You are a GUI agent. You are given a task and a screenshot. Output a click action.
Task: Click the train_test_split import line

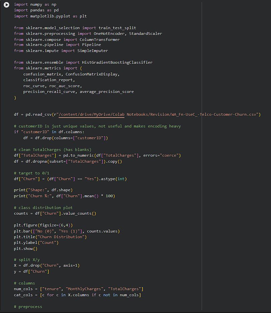(x=75, y=28)
